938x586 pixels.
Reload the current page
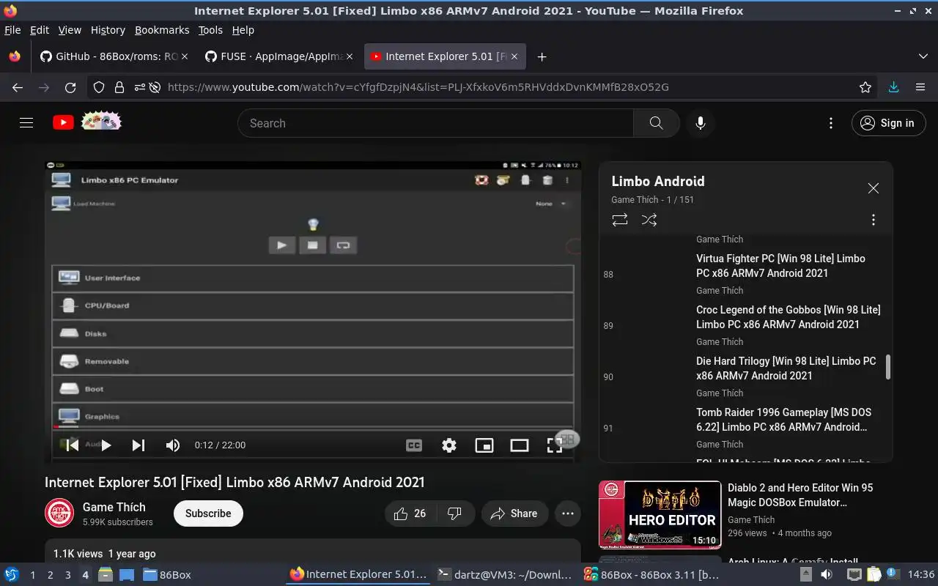[x=70, y=87]
